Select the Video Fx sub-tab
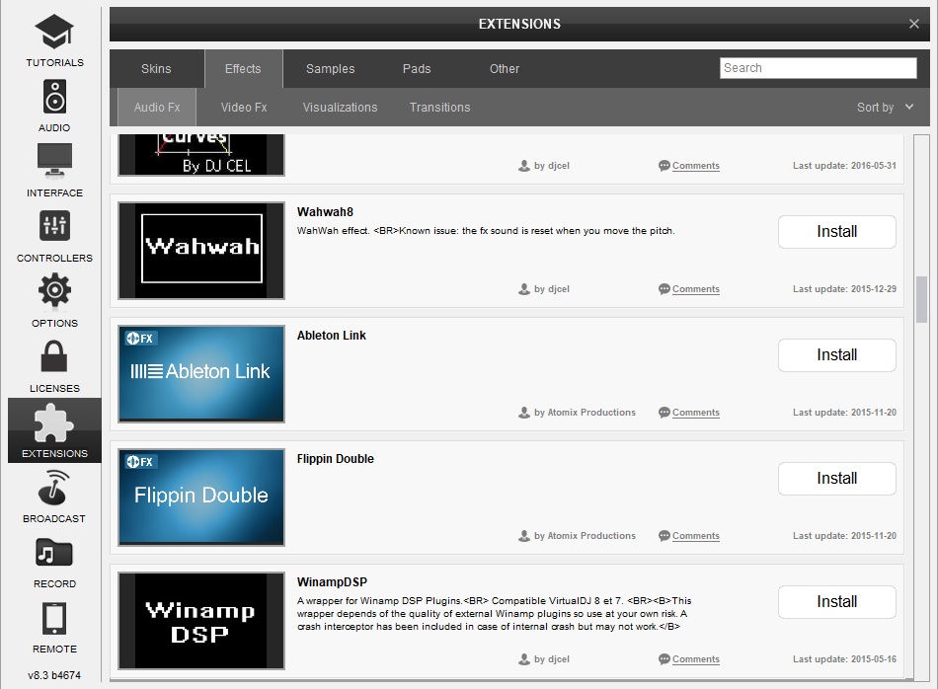This screenshot has height=689, width=938. (244, 107)
